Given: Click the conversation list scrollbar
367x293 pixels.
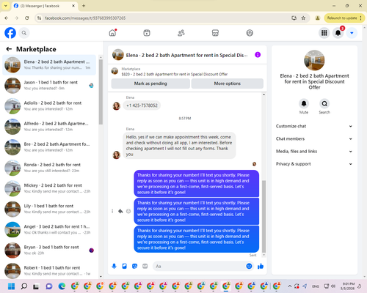Looking at the screenshot, I should click(101, 92).
